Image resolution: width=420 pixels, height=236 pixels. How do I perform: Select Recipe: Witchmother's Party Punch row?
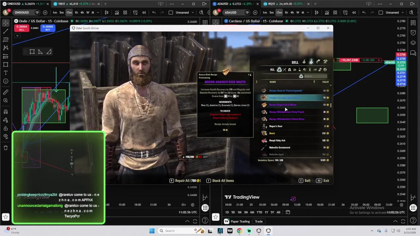click(x=295, y=112)
